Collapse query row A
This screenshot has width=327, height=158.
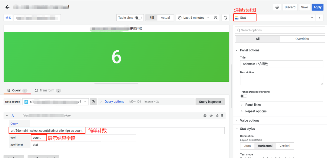[7, 116]
